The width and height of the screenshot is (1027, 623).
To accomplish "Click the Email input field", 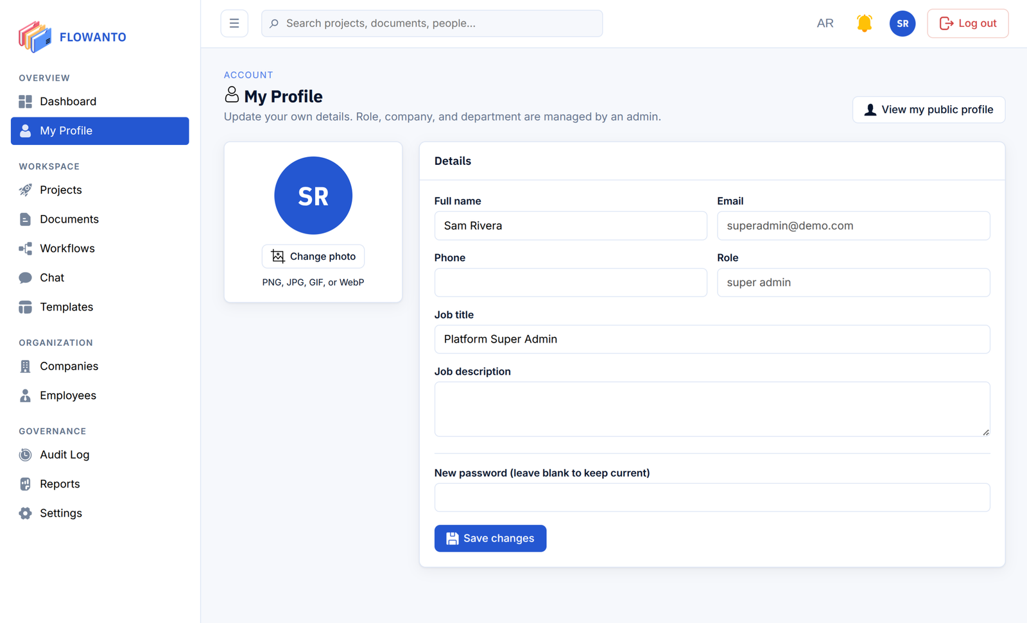I will click(854, 226).
